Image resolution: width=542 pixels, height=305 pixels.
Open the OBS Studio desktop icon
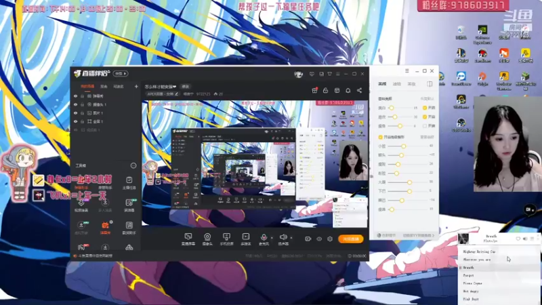(x=461, y=125)
